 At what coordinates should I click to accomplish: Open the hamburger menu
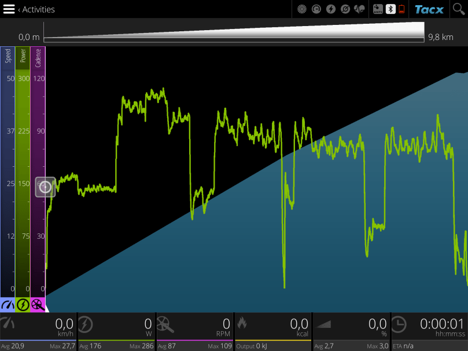click(9, 9)
